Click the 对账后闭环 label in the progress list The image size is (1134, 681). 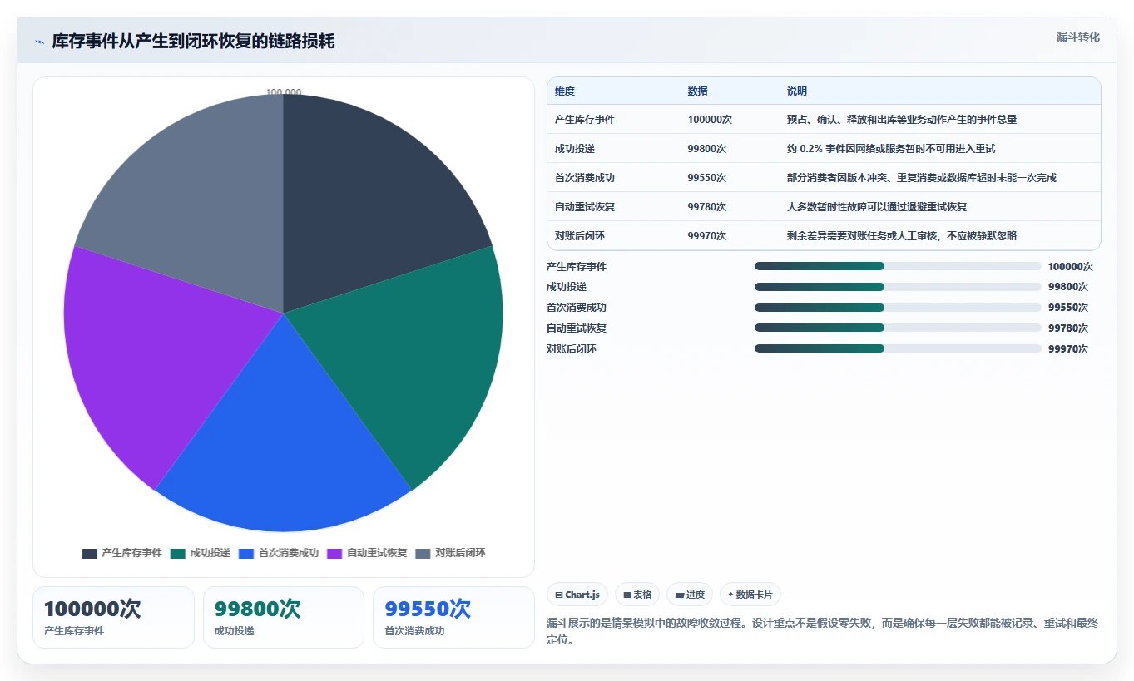(x=572, y=349)
